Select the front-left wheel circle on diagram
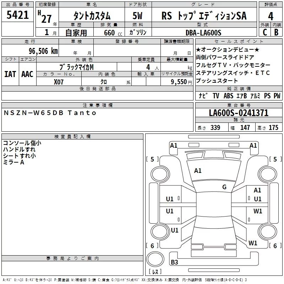Viewport: 284px width, 284px height. coord(160,174)
